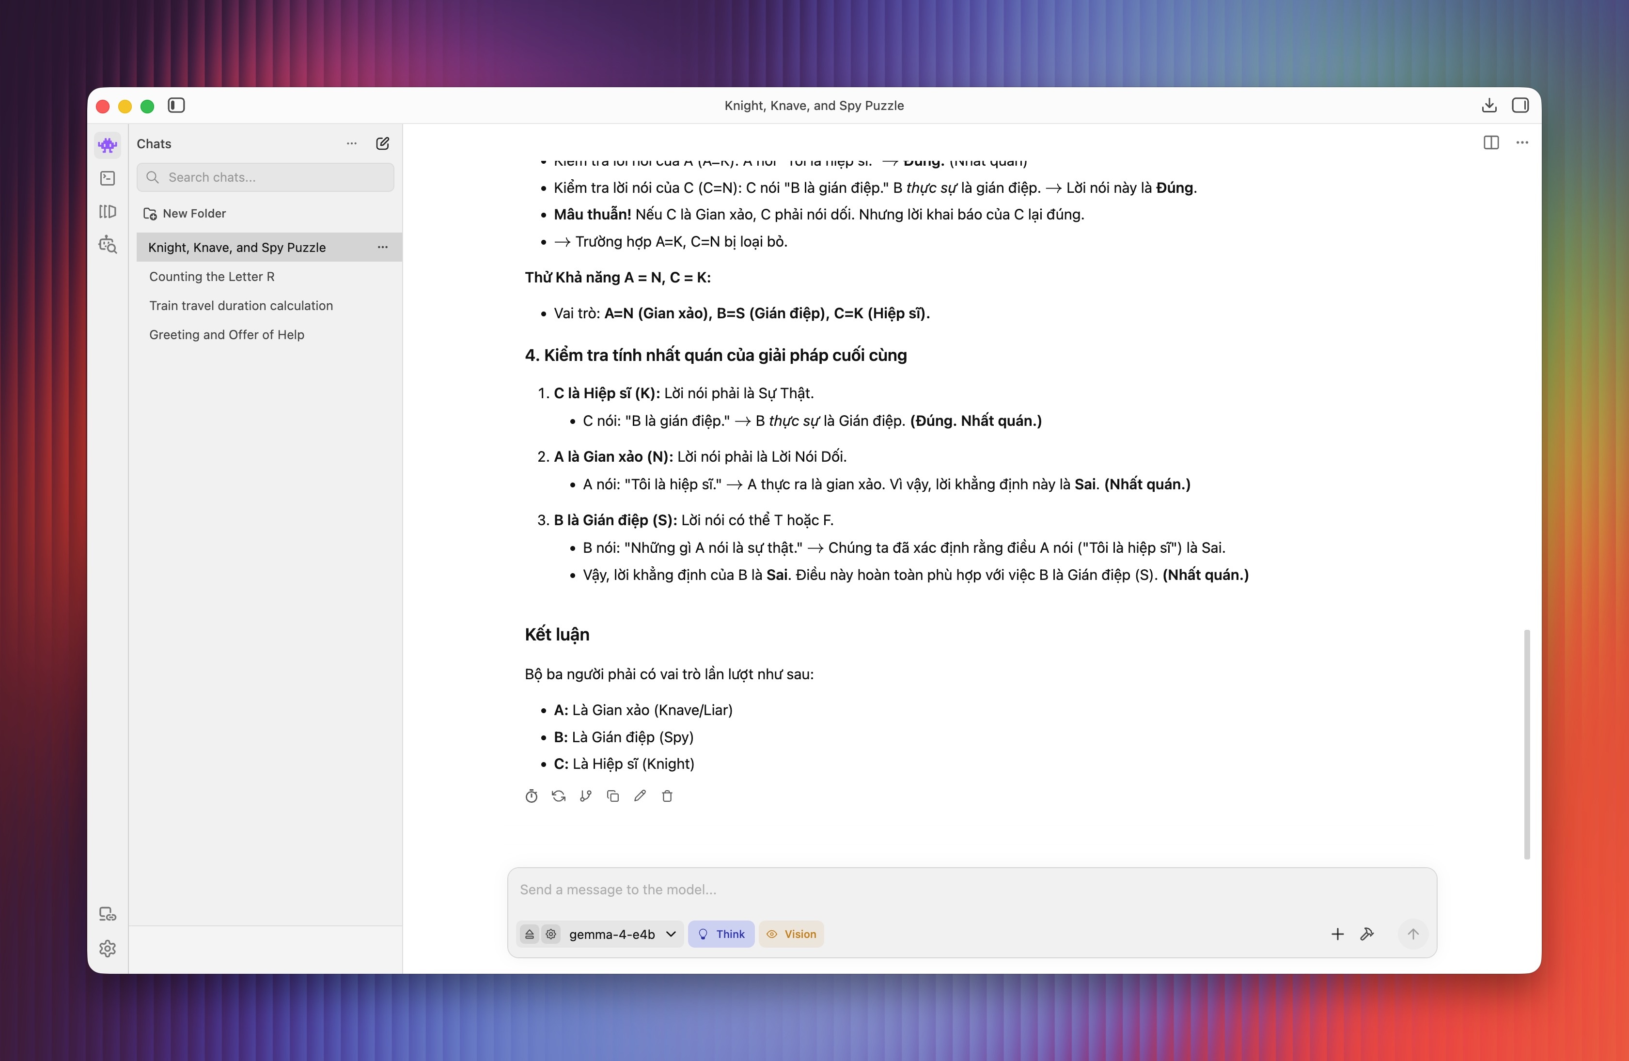Create a new chat with compose icon
This screenshot has height=1061, width=1629.
click(383, 143)
